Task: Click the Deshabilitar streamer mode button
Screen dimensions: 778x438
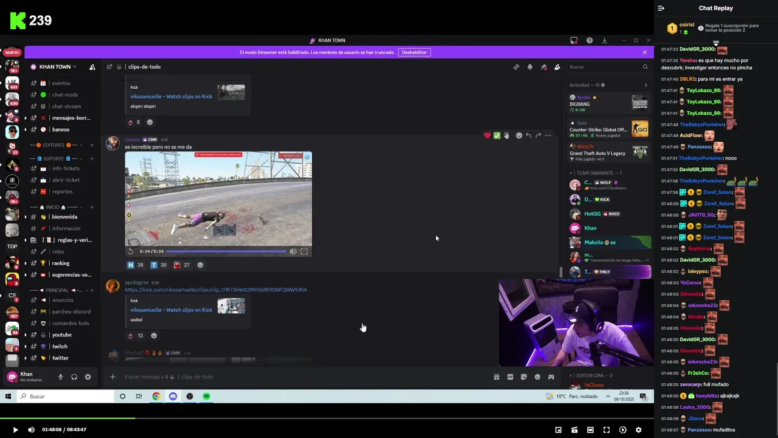Action: [x=415, y=52]
